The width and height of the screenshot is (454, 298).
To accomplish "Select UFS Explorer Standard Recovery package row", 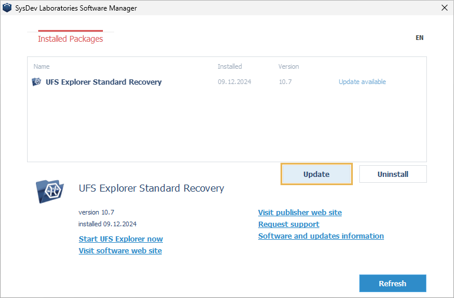I will (104, 82).
